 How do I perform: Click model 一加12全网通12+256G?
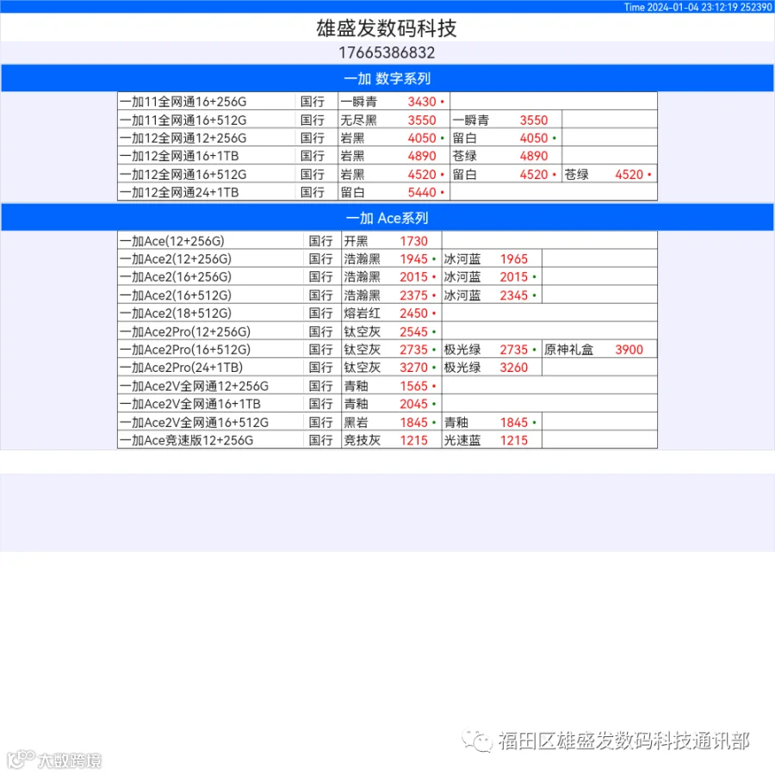[x=183, y=138]
